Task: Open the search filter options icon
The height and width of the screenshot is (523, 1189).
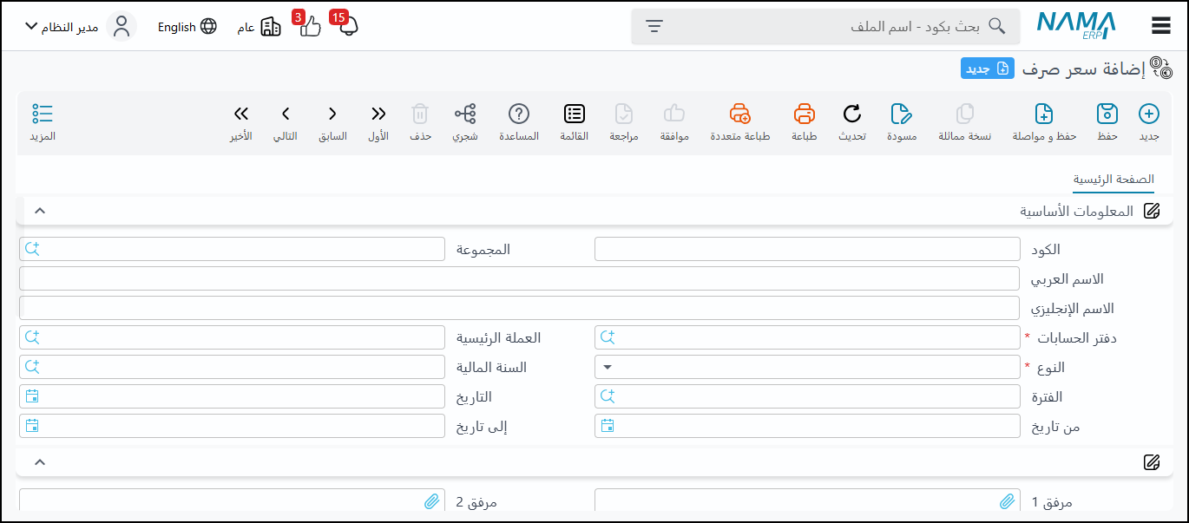Action: click(654, 26)
